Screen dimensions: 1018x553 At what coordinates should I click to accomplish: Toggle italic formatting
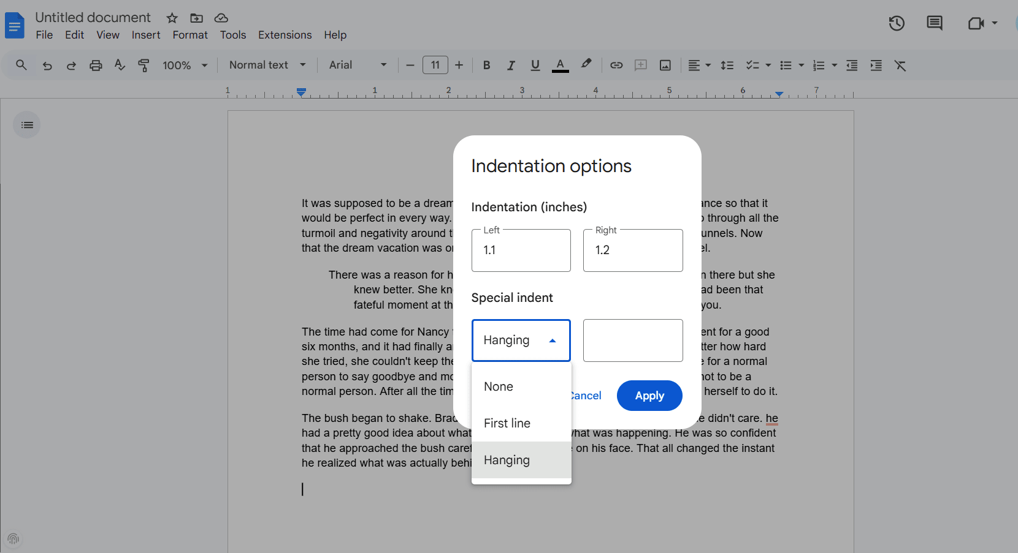pos(511,66)
